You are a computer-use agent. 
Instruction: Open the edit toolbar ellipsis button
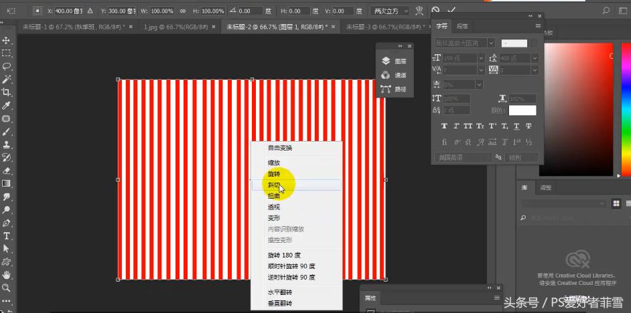coord(6,300)
